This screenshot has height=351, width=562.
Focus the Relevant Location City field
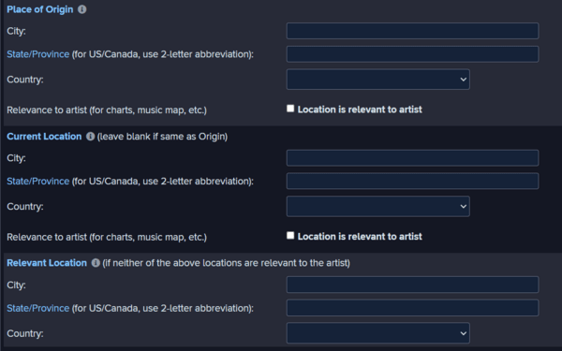pos(412,285)
